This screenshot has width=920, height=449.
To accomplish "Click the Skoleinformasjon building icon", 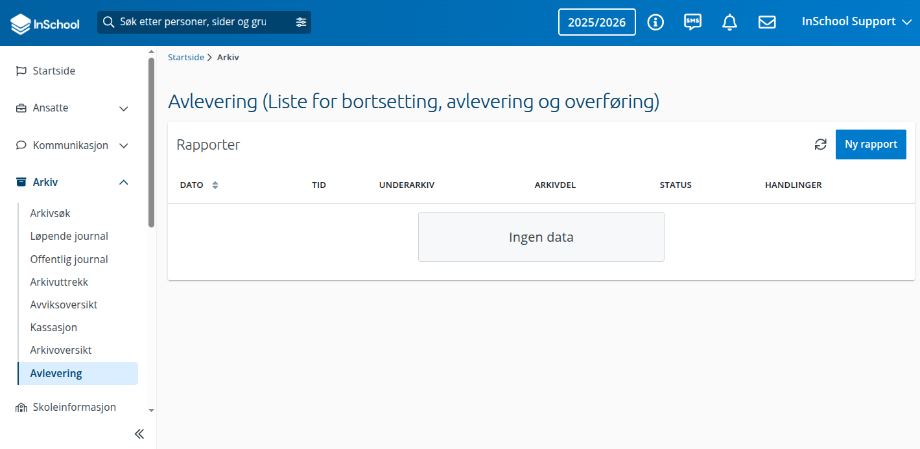I will tap(21, 408).
